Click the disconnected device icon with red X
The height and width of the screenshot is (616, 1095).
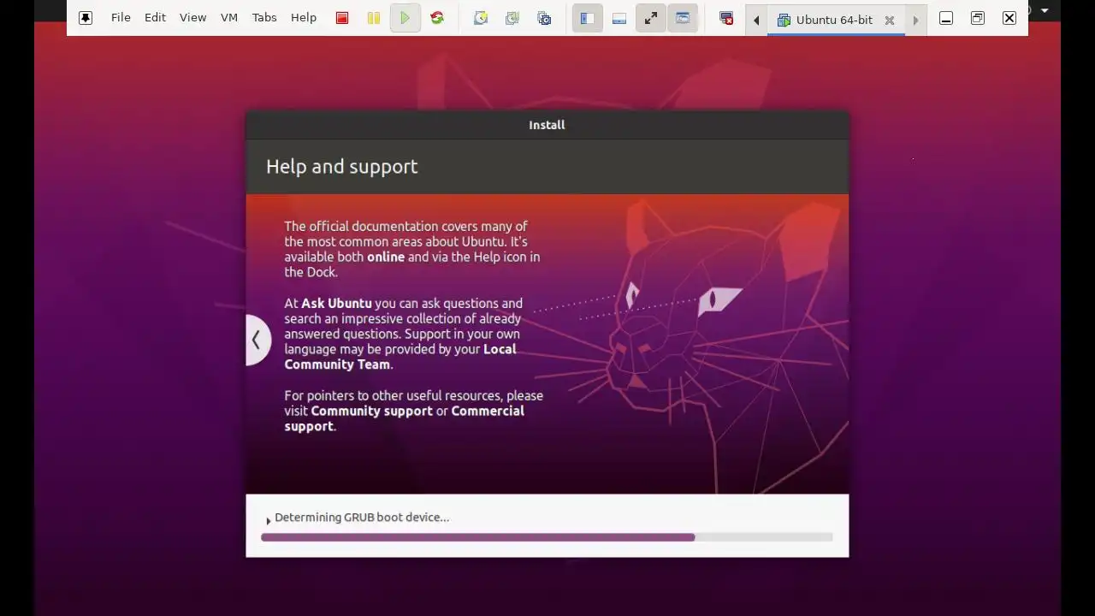726,18
